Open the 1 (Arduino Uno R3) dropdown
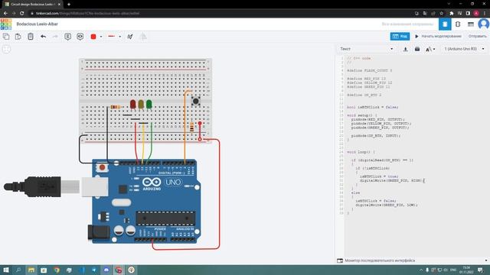Screen dimensions: 490x275 (x=464, y=49)
